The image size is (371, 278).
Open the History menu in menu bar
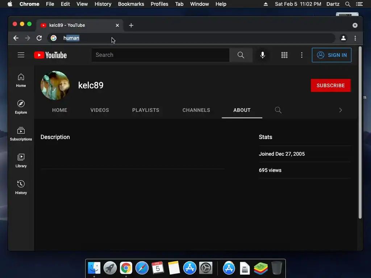[103, 4]
